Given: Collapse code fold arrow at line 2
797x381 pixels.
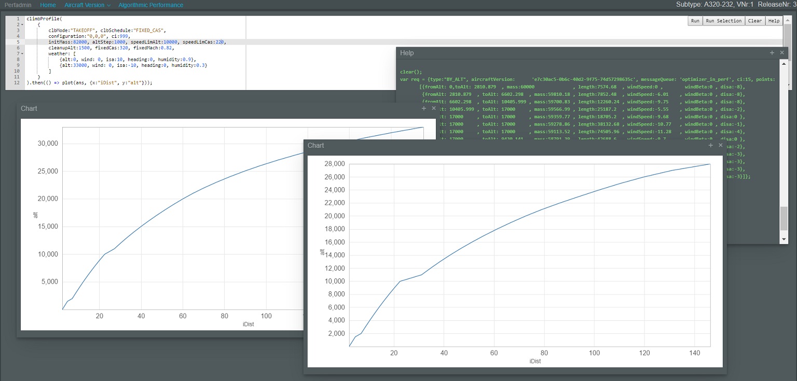Looking at the screenshot, I should [x=22, y=24].
